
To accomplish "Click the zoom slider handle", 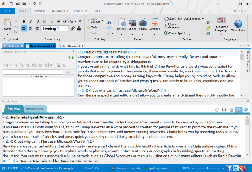I will pyautogui.click(x=207, y=168).
